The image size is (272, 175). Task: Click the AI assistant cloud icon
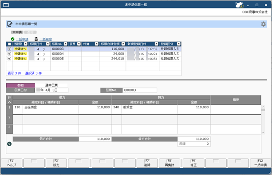pyautogui.click(x=239, y=5)
